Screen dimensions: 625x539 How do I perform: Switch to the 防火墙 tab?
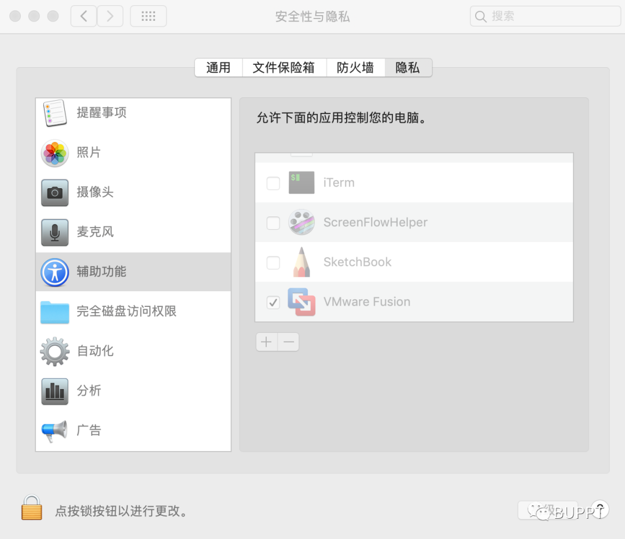pos(355,68)
